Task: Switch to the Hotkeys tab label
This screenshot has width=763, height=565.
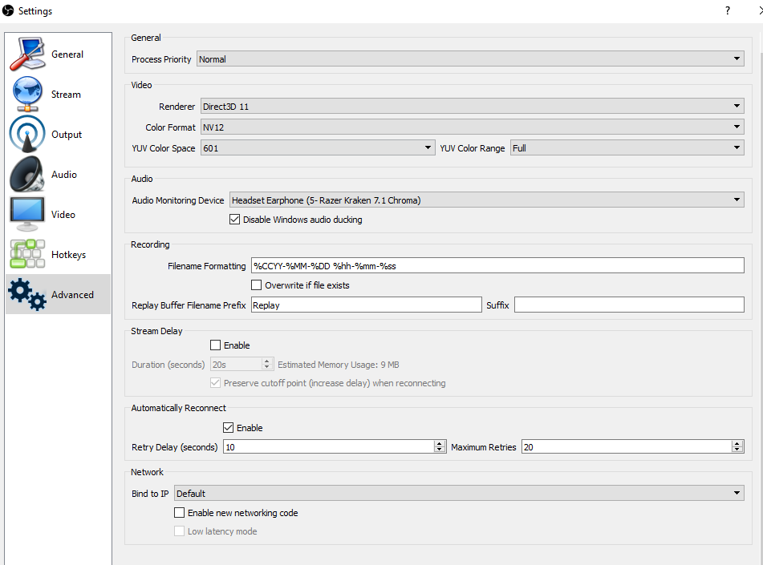Action: click(69, 255)
